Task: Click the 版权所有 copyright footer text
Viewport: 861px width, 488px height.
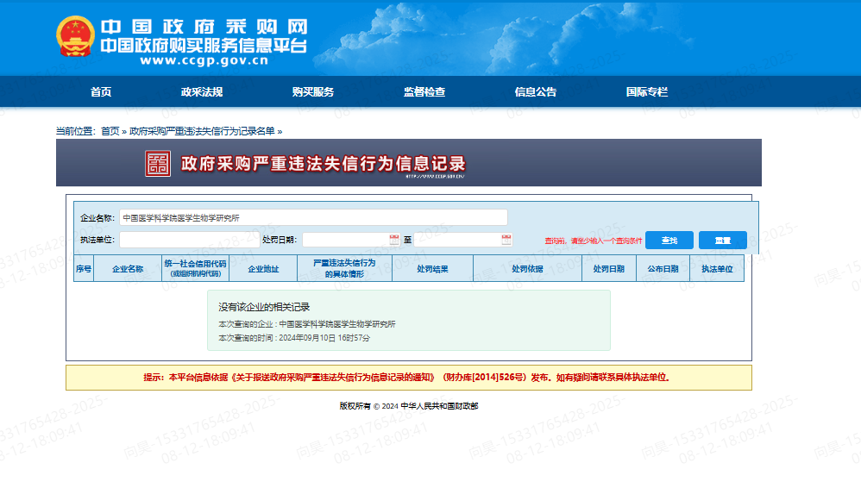Action: click(x=409, y=406)
